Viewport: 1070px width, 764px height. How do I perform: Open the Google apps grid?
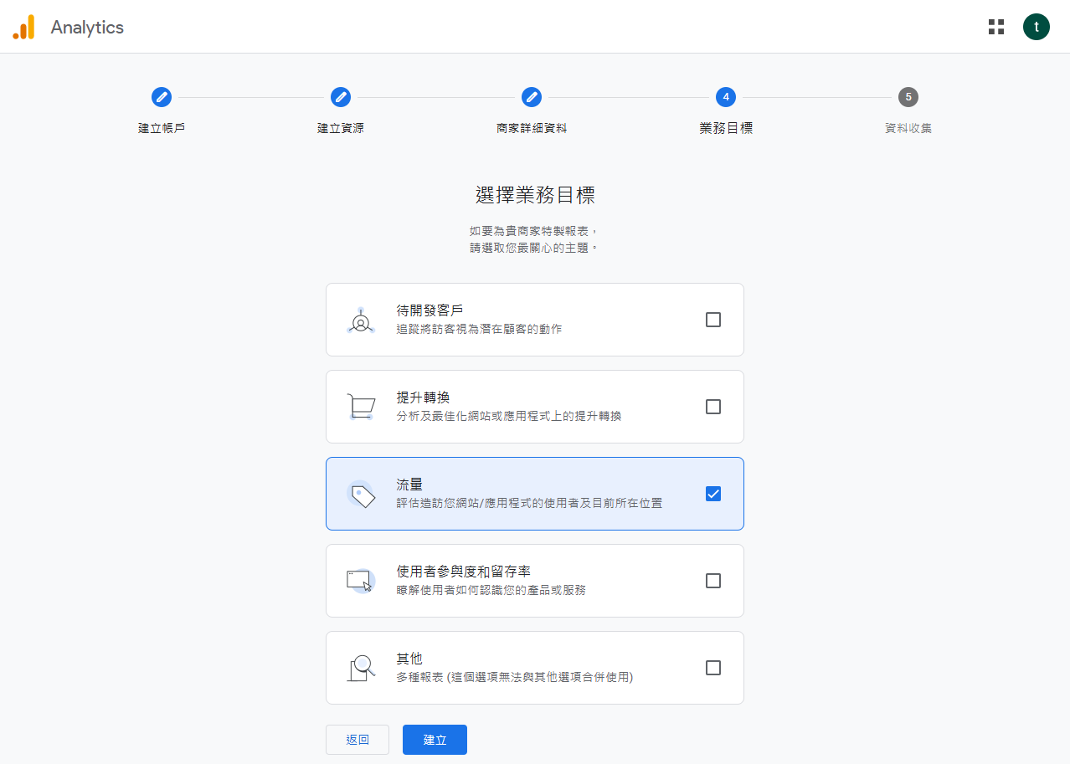point(995,26)
